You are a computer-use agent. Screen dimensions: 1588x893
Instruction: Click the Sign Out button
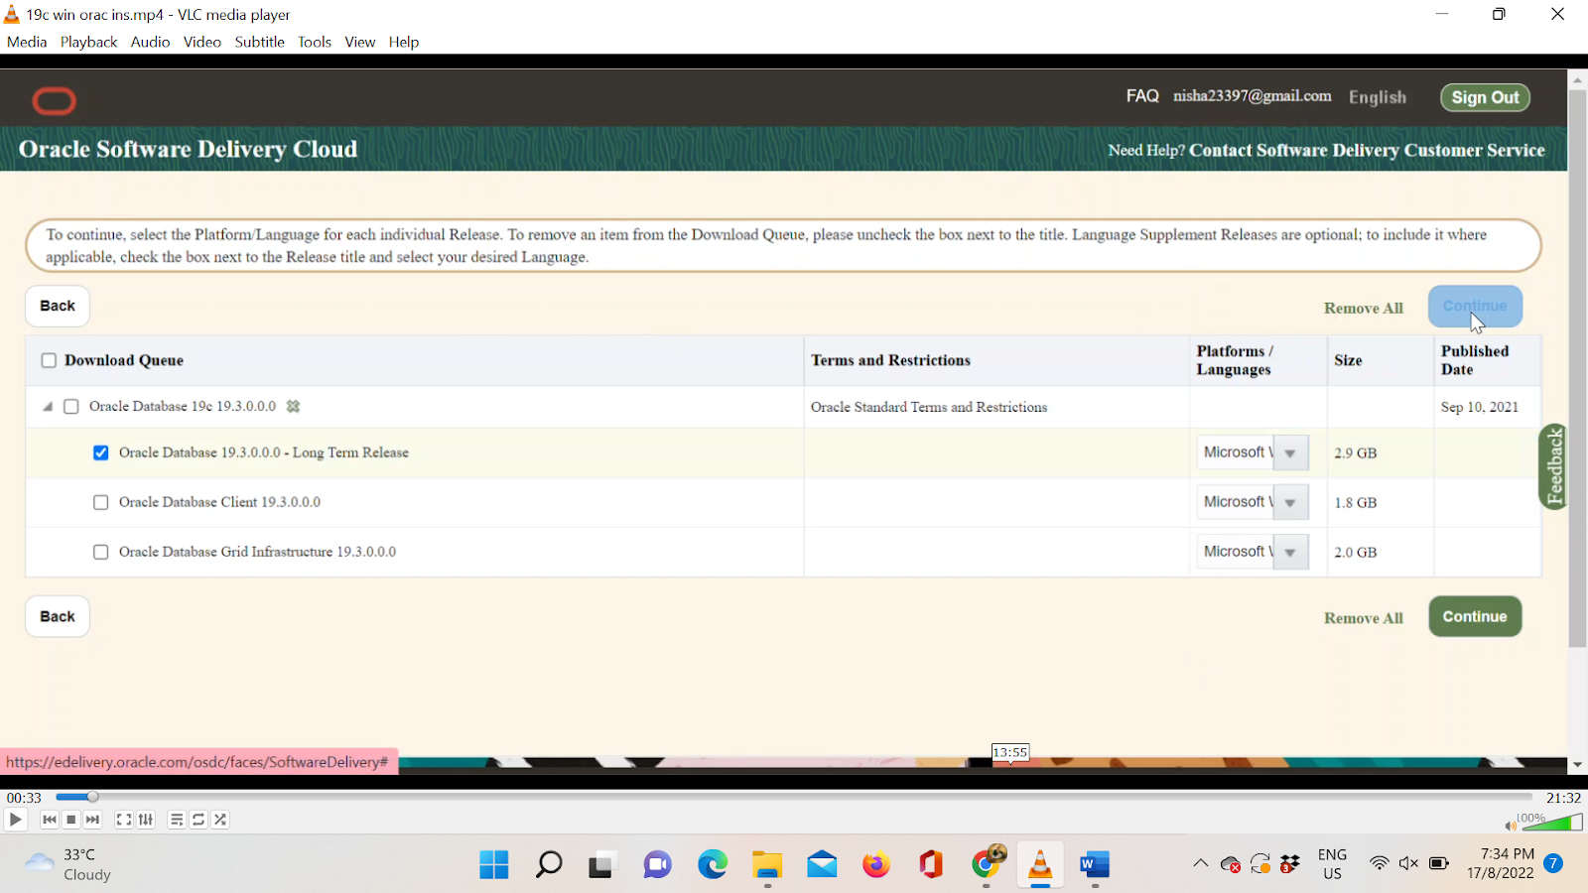(x=1485, y=97)
